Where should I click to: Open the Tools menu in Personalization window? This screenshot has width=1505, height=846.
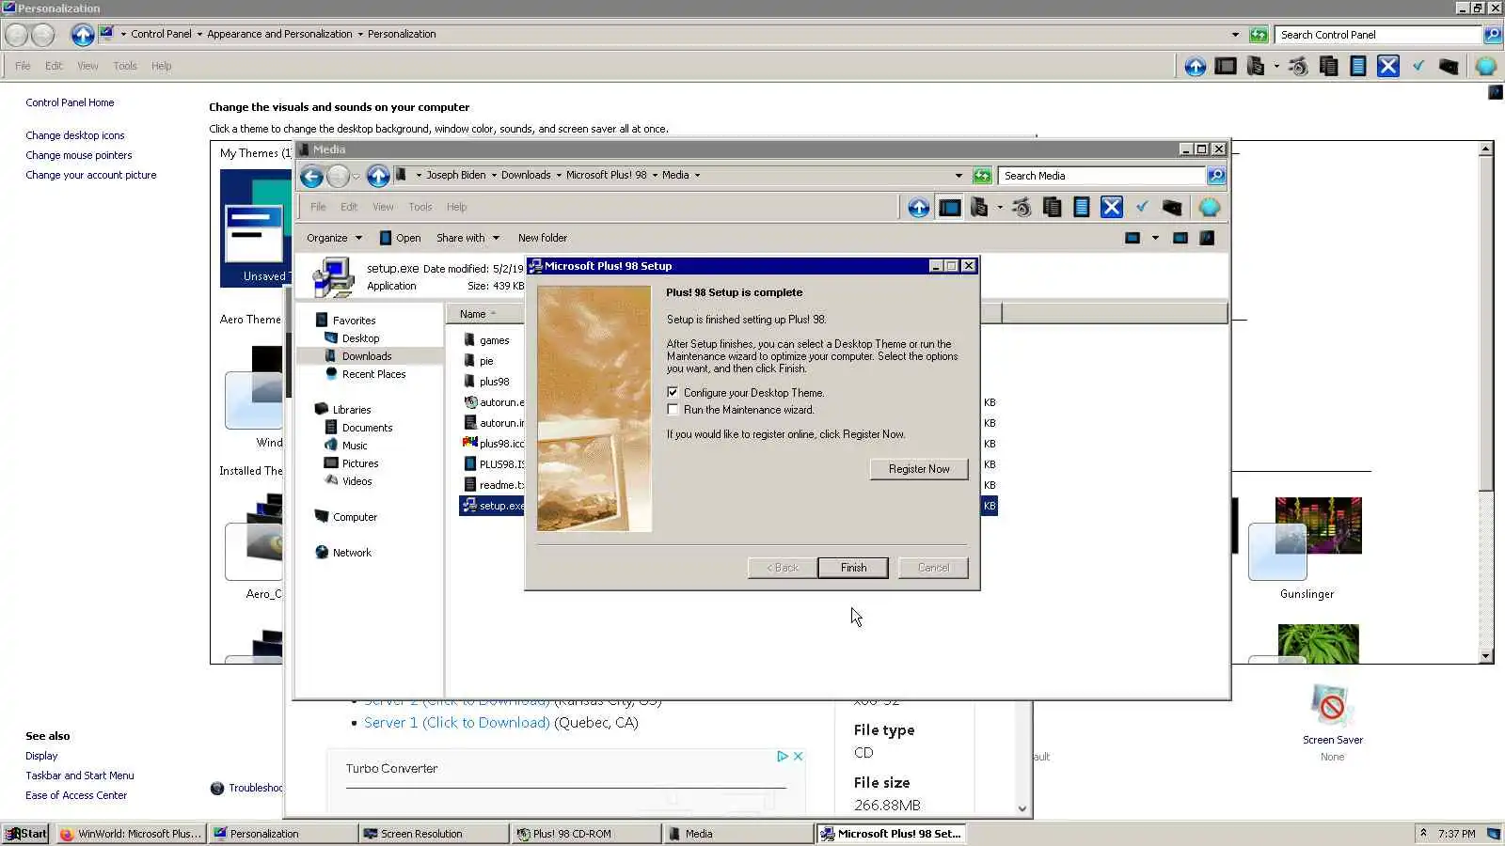coord(125,66)
